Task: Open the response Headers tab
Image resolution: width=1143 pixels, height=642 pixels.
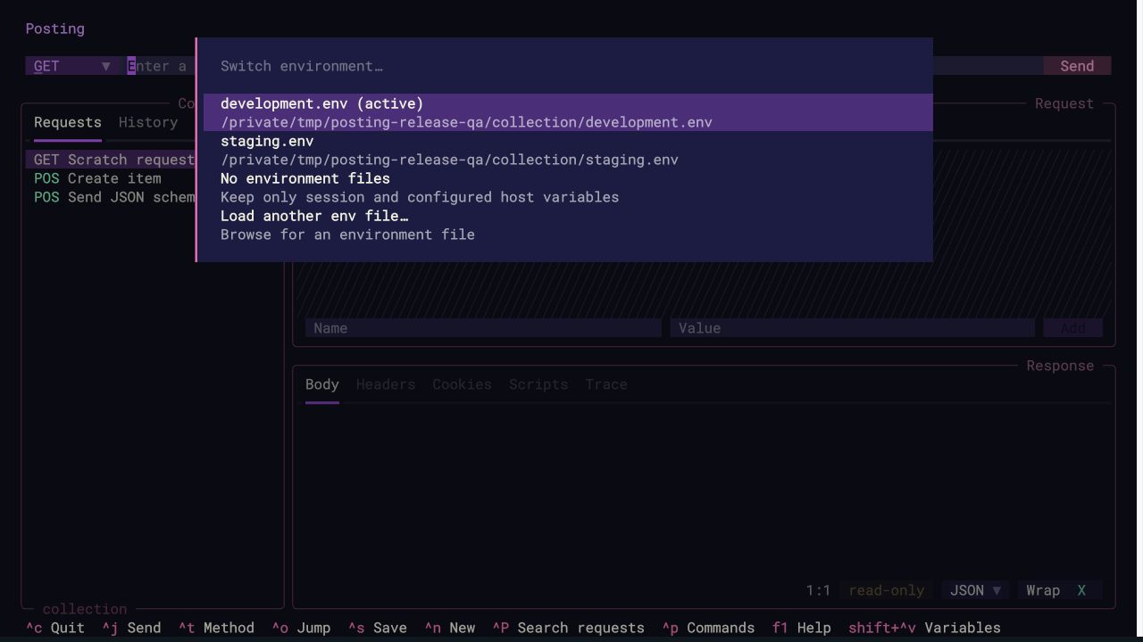Action: (x=386, y=384)
